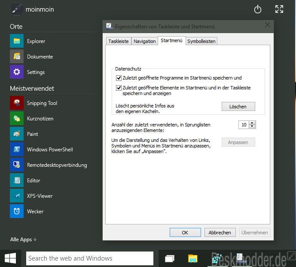
Task: Launch Paint from its icon
Action: [17, 134]
